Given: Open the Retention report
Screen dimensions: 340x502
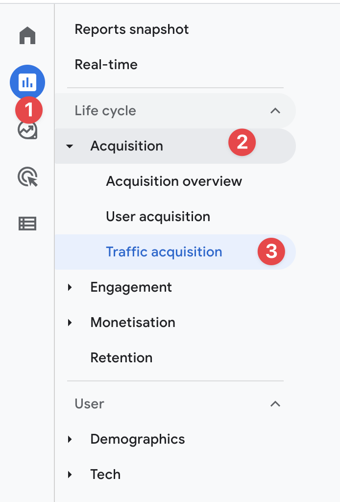Looking at the screenshot, I should click(x=121, y=357).
